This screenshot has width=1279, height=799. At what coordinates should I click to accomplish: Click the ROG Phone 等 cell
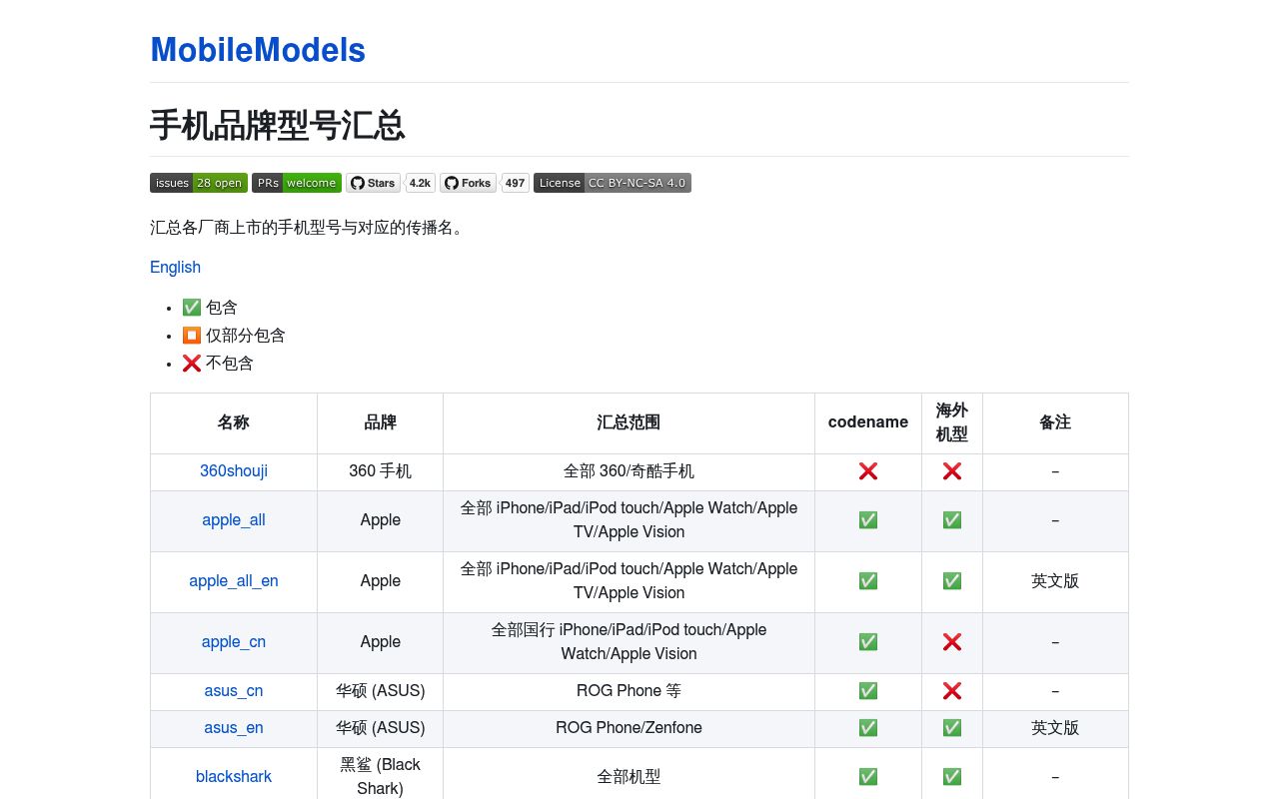pos(630,691)
